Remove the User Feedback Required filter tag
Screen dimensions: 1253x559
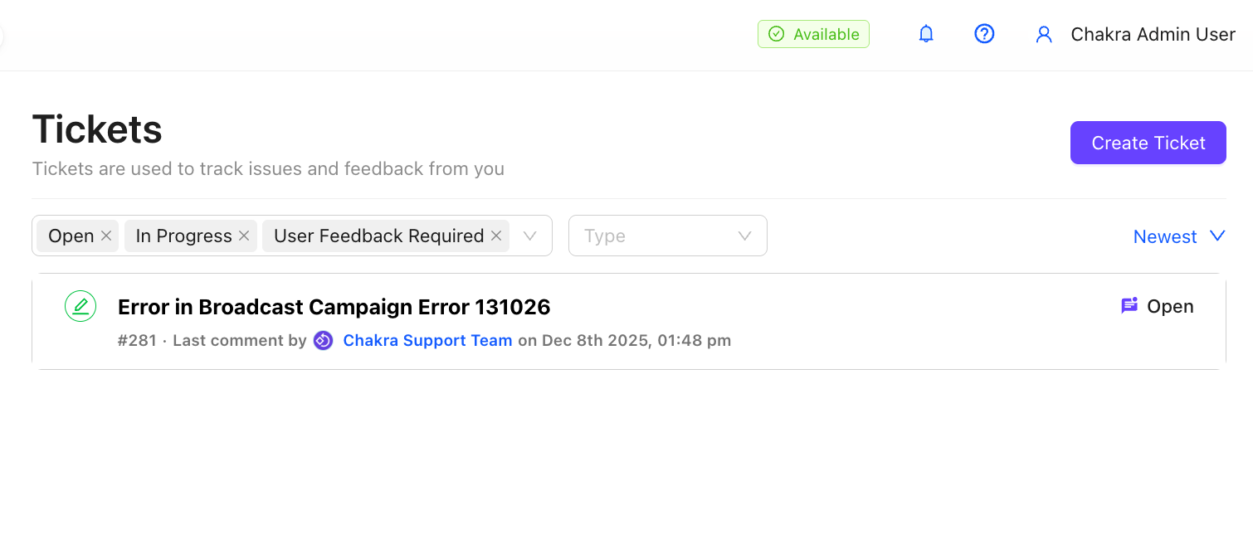pos(496,236)
